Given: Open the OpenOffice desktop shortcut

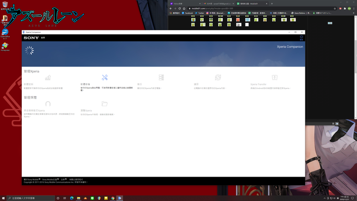Looking at the screenshot, I should coord(5,34).
